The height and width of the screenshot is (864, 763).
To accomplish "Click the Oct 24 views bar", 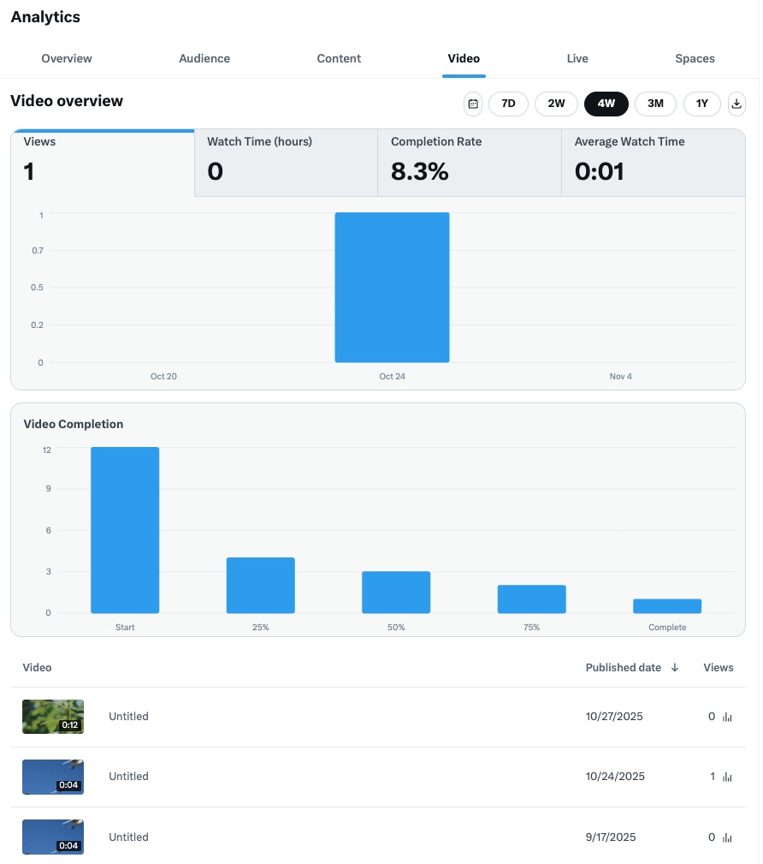I will [x=392, y=287].
